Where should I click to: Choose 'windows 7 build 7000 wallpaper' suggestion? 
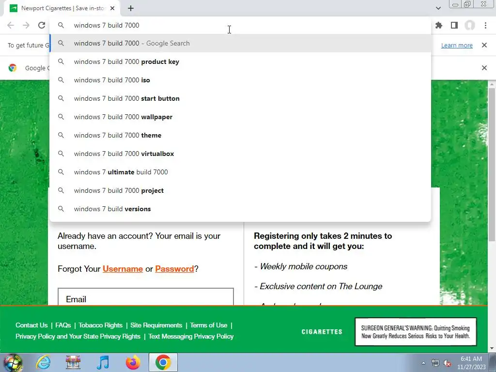pos(240,117)
